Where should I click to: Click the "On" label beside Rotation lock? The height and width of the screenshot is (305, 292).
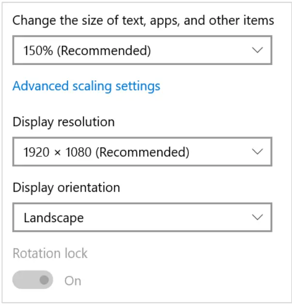pyautogui.click(x=73, y=281)
